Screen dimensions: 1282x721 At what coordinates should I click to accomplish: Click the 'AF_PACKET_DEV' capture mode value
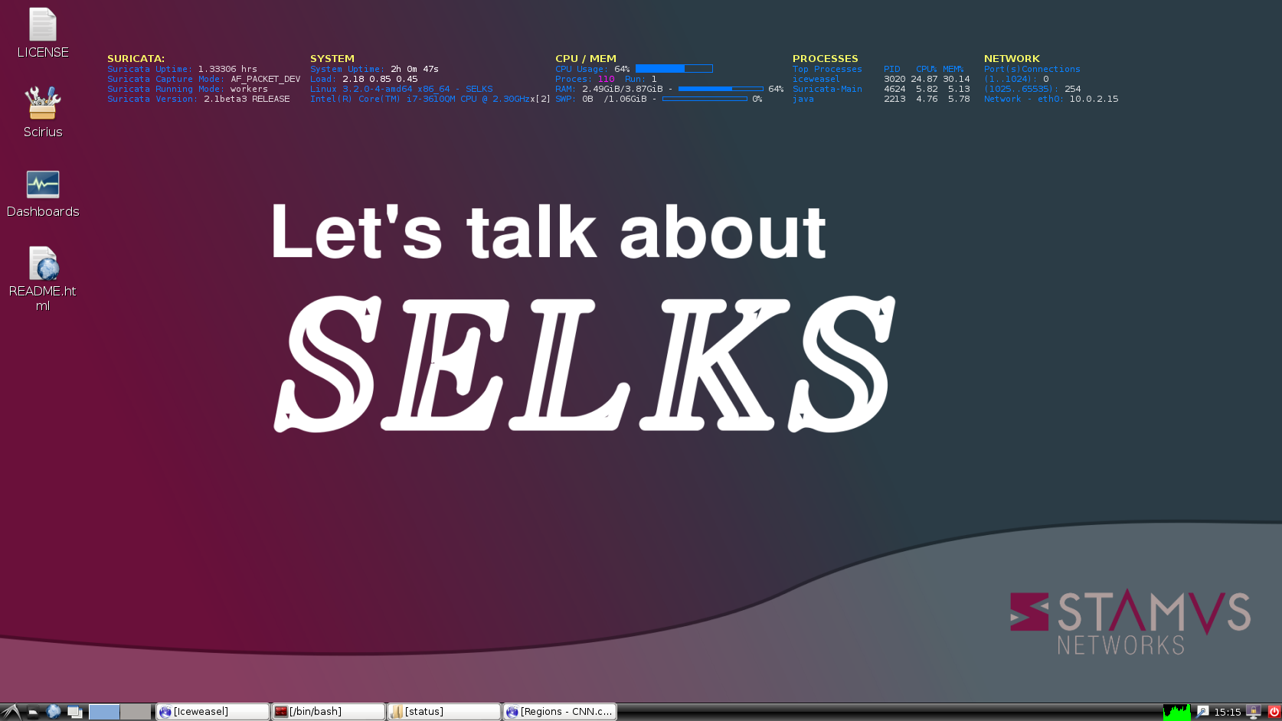tap(266, 79)
